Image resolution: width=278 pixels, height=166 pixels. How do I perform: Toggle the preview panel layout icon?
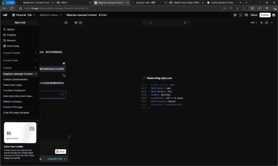(x=267, y=23)
